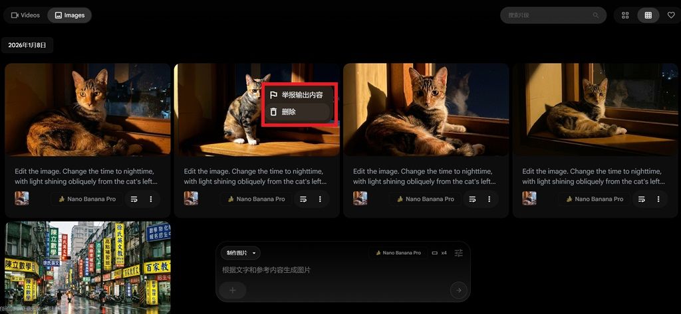
Task: Click the third card's reference image thumbnail
Action: pyautogui.click(x=360, y=198)
